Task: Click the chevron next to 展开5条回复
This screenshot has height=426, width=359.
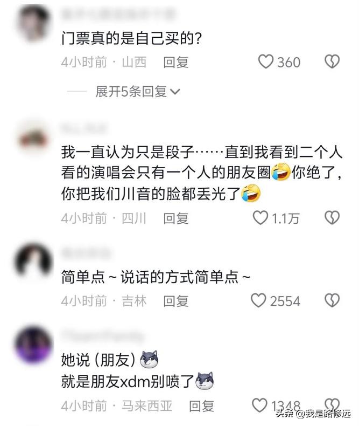Action: (175, 92)
